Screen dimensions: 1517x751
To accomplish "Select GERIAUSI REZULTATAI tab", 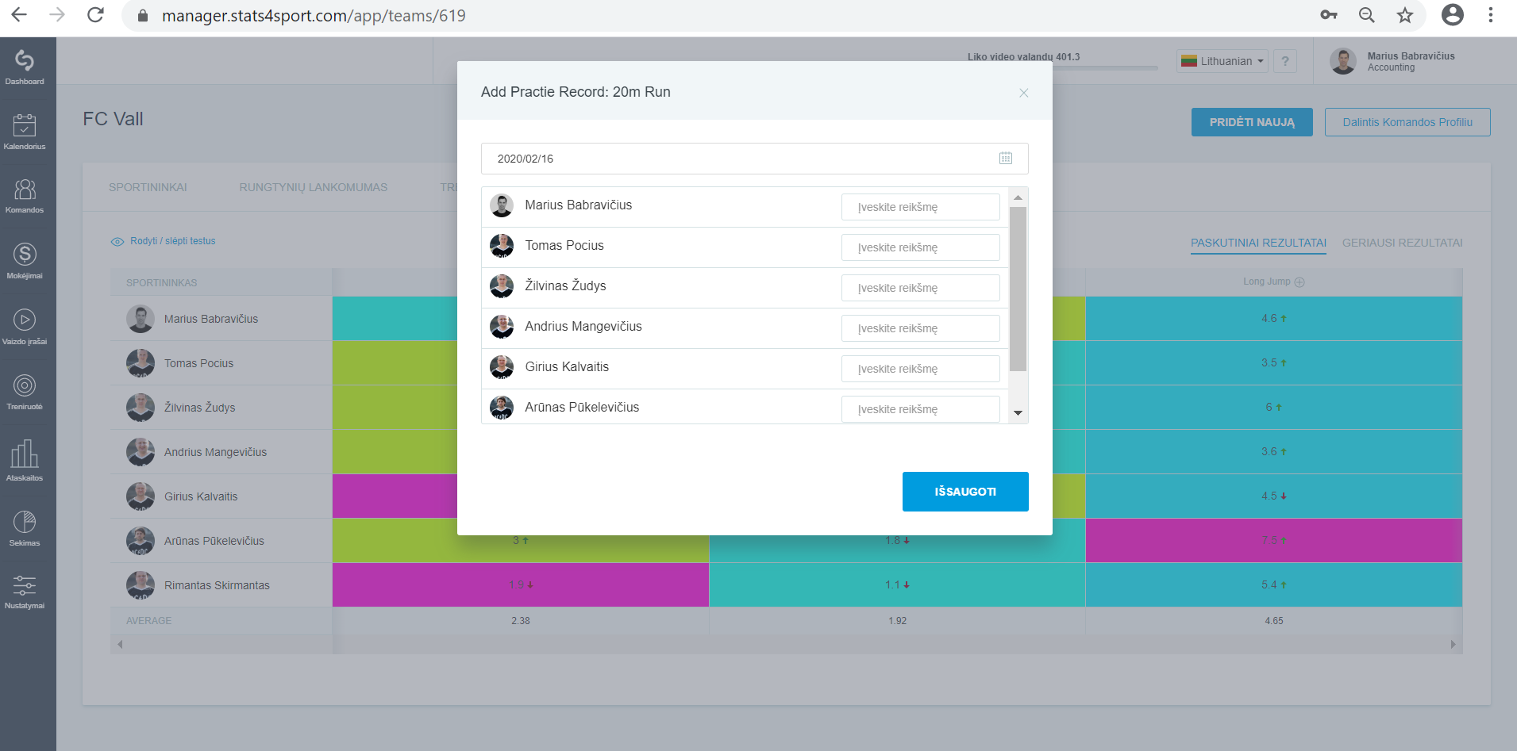I will [x=1402, y=243].
